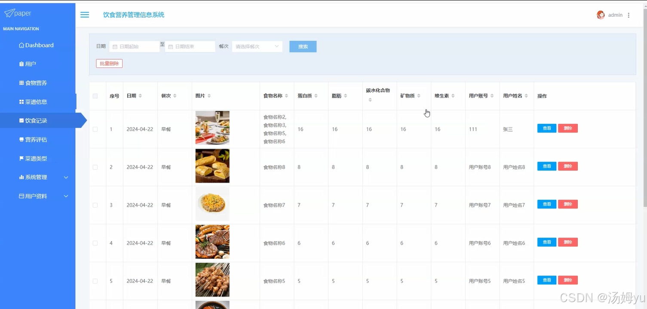647x309 pixels.
Task: Click the 饮食营养管理信息系统 title
Action: point(134,15)
